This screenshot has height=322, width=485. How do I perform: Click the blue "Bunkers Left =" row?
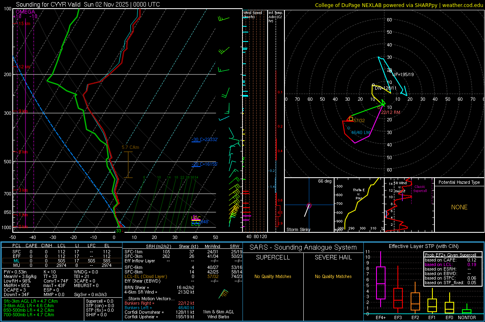coord(159,308)
